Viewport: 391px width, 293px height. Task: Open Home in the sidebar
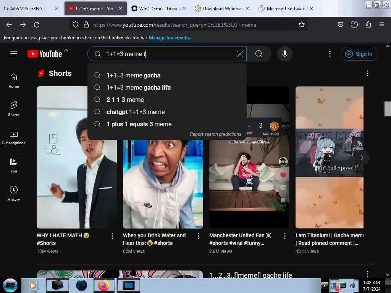tap(14, 81)
